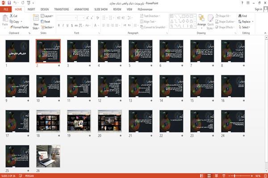Click the Format Painter brush
Viewport: 268px width, 178px height.
(x=11, y=27)
